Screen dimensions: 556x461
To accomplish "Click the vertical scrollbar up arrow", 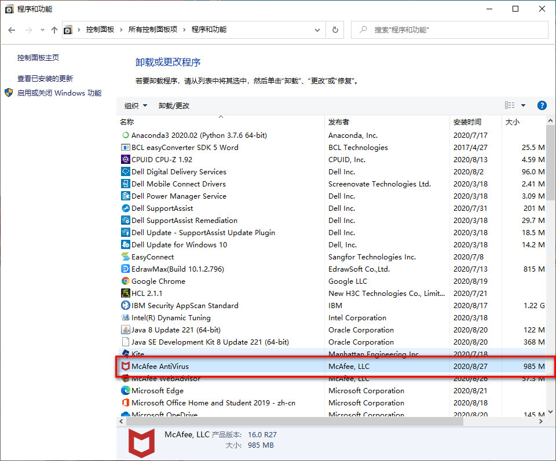I will tap(550, 120).
